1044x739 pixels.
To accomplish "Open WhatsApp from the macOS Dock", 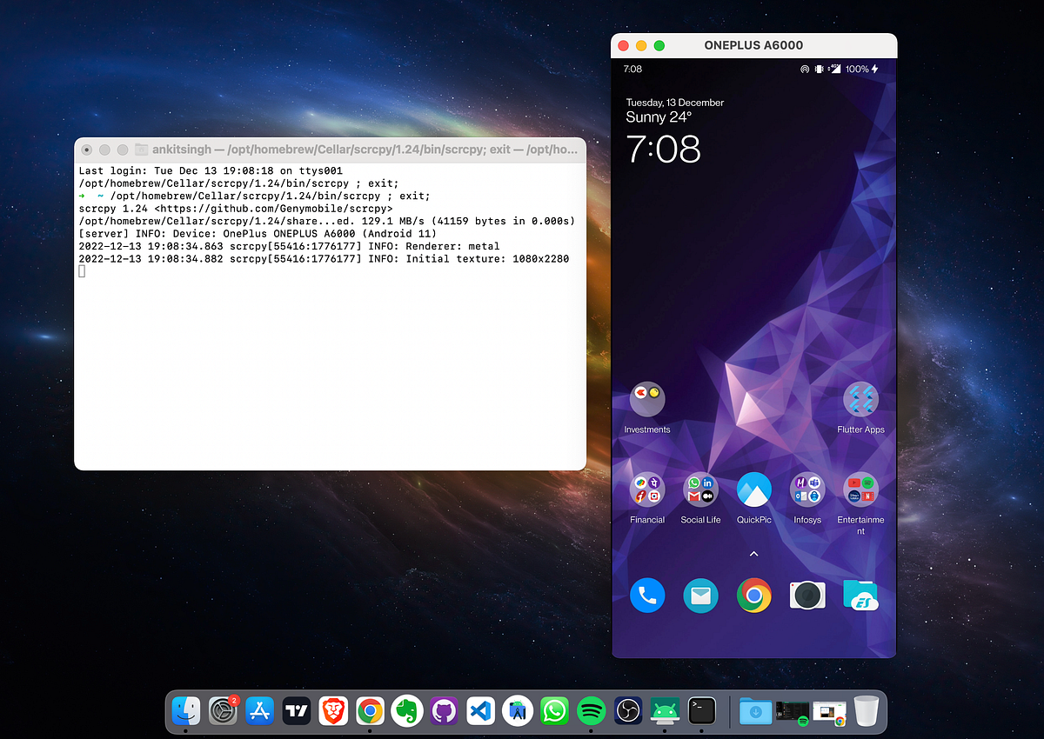I will [554, 711].
